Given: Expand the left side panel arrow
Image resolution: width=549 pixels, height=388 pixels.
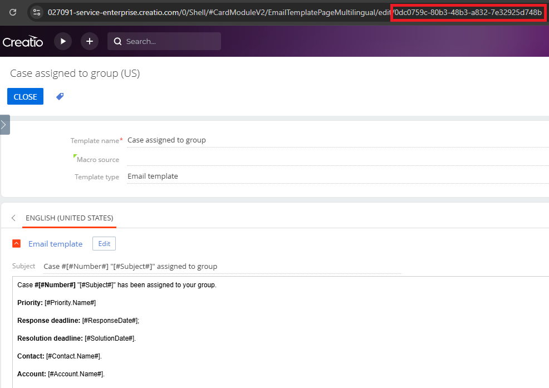Looking at the screenshot, I should click(x=4, y=125).
